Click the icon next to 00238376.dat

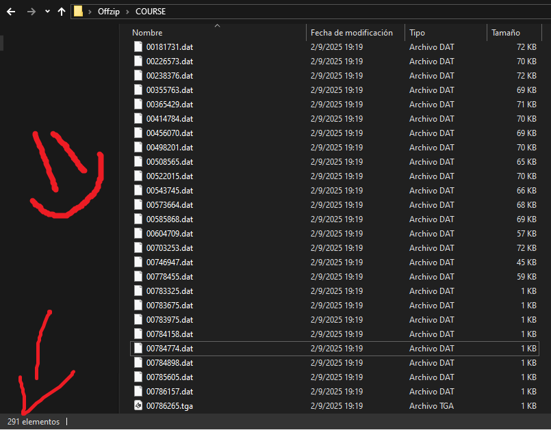click(x=138, y=75)
